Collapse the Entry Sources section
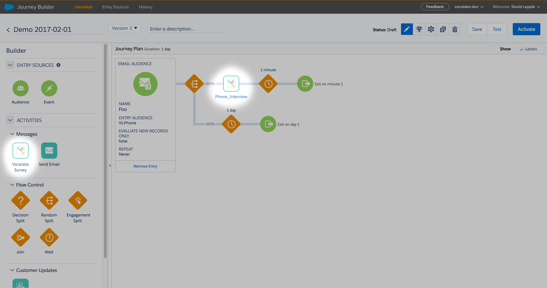The image size is (547, 288). pos(10,65)
